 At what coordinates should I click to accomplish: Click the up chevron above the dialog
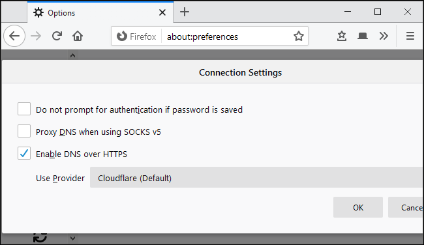(x=72, y=55)
